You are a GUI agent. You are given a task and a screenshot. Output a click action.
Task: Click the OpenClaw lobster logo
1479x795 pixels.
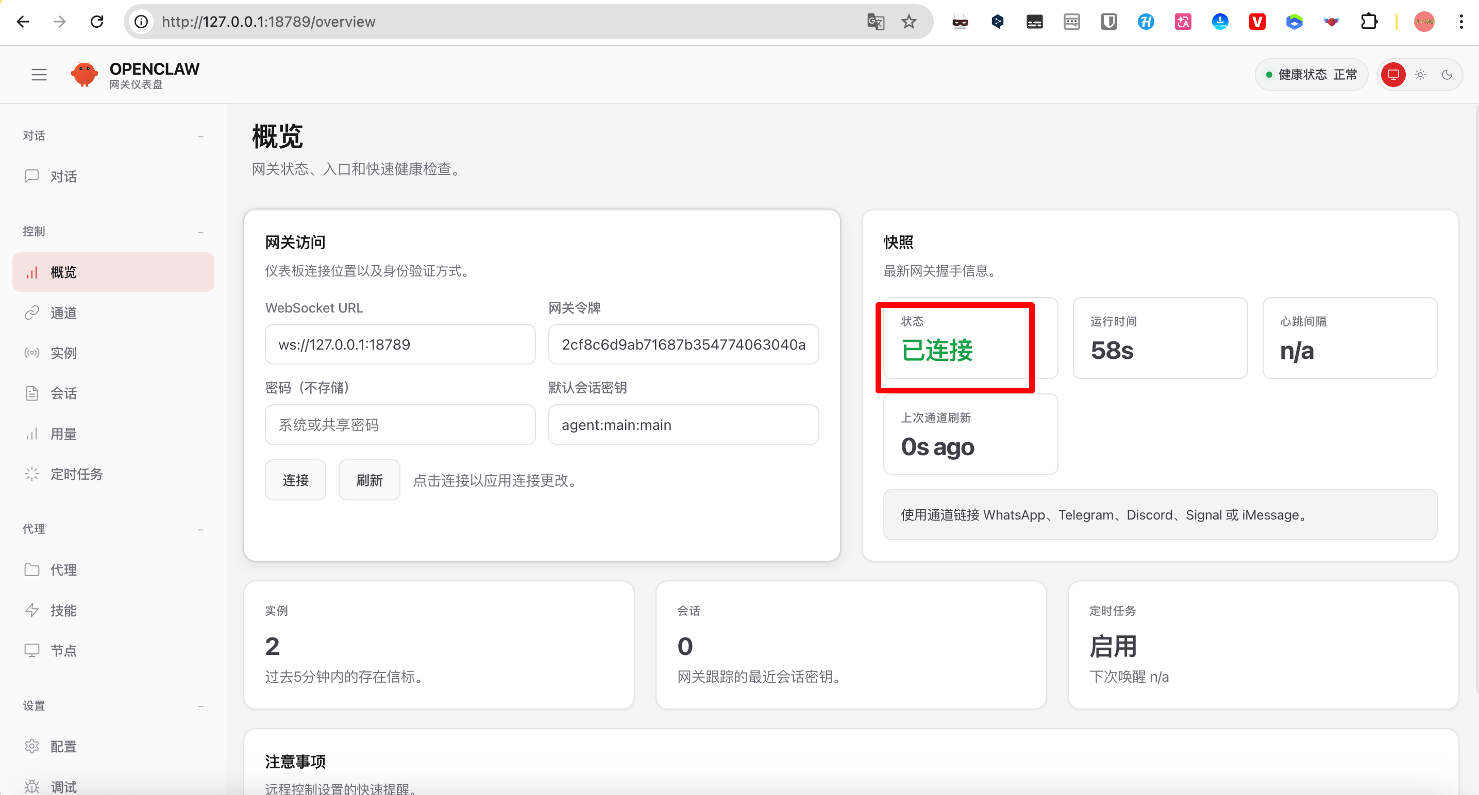85,75
